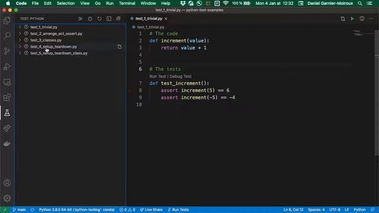Open the Explorer view in activity bar
The width and height of the screenshot is (379, 213).
click(7, 20)
